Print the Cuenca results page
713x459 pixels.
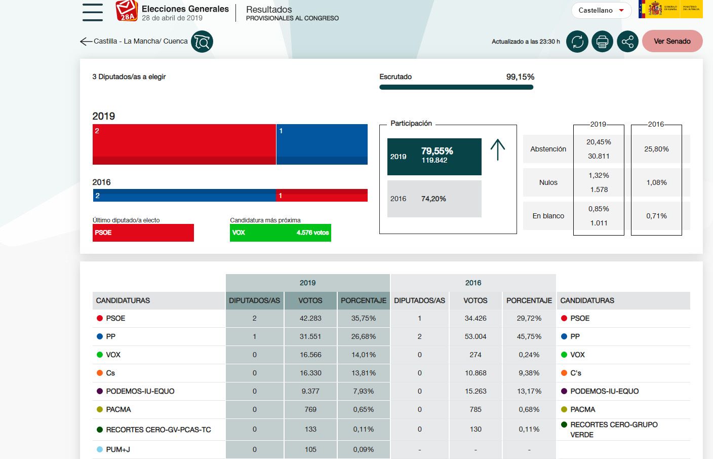[602, 42]
